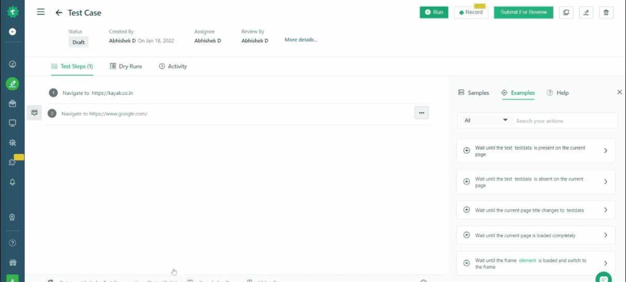Add the 'page title changes to' action via plus

click(x=466, y=210)
